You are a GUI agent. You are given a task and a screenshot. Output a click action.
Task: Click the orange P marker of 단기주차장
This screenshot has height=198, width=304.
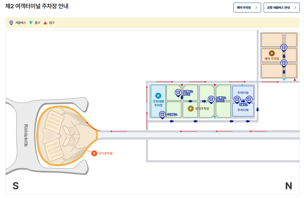tap(94, 153)
